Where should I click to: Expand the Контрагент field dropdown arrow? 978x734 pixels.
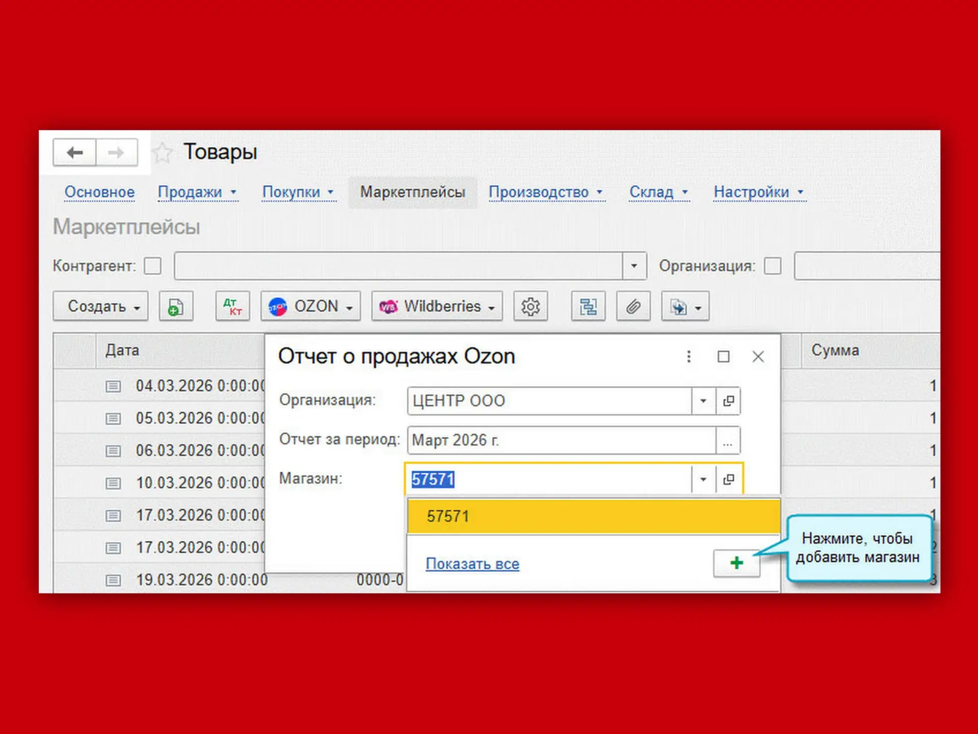[x=634, y=266]
